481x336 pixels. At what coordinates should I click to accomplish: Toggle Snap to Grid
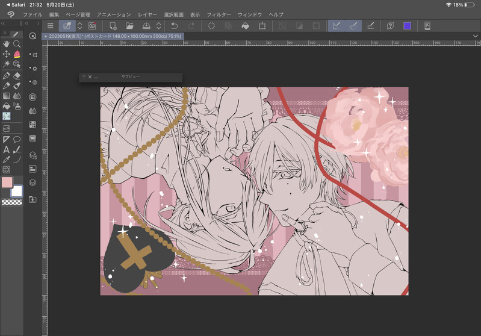pyautogui.click(x=371, y=26)
